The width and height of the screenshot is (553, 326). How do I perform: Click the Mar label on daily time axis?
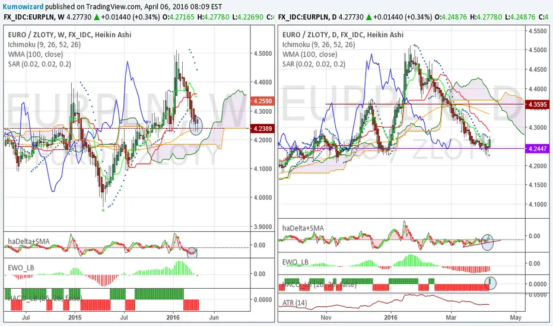coord(451,317)
